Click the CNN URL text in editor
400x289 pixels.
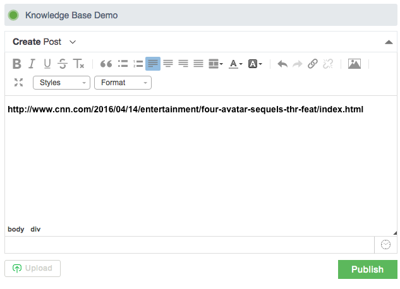tap(185, 109)
